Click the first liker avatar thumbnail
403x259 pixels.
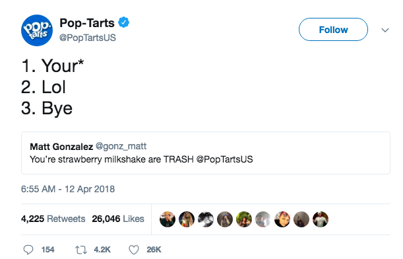[168, 219]
